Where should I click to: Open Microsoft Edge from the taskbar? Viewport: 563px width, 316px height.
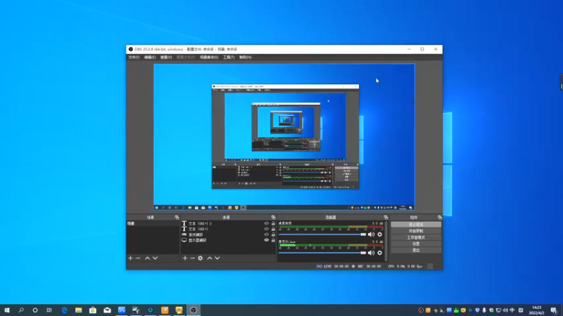tap(64, 310)
